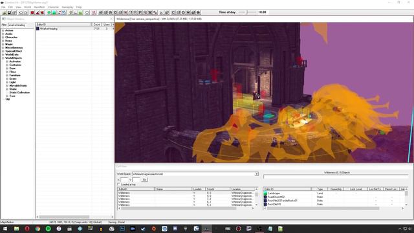Expand the Character tree category
The width and height of the screenshot is (414, 233).
click(x=3, y=38)
